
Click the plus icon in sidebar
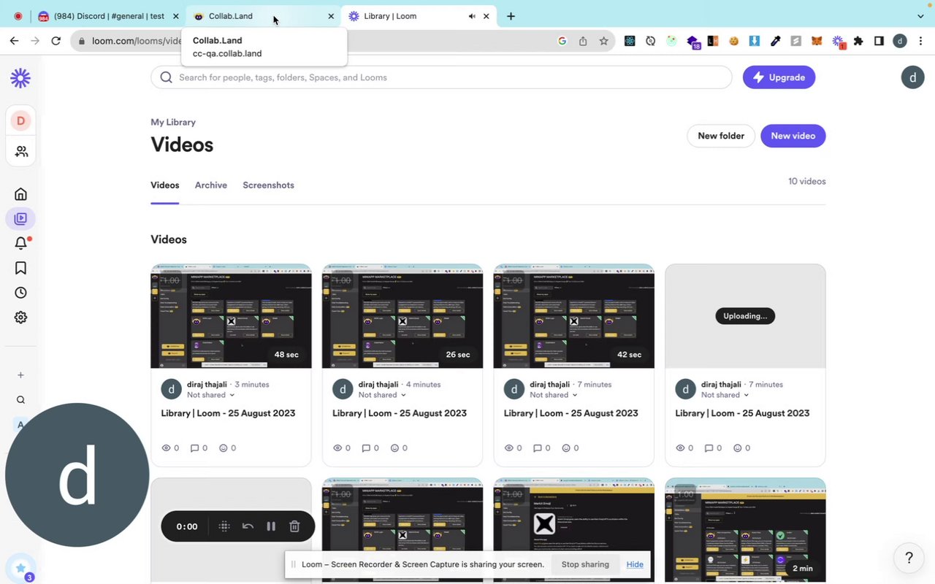[20, 375]
